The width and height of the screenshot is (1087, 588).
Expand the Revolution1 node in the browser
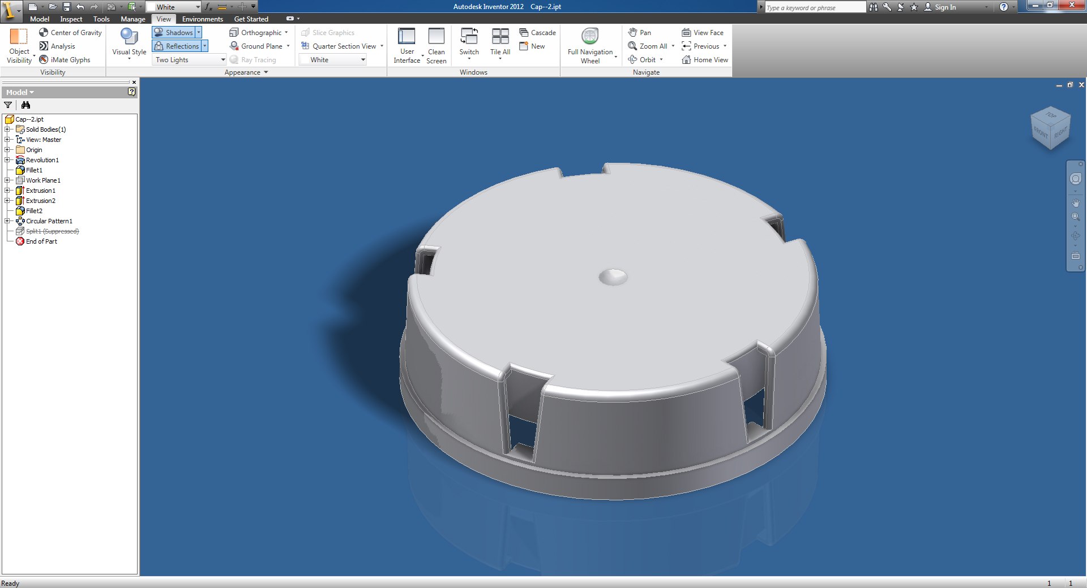pyautogui.click(x=7, y=160)
